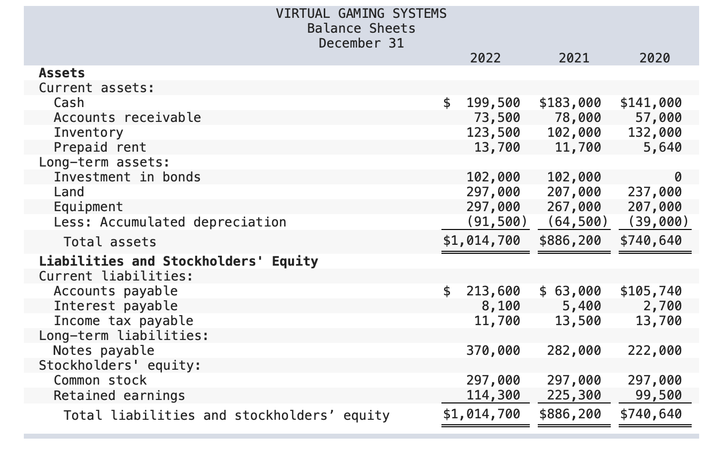
Task: Click the Accounts receivable row label
Action: 127,117
